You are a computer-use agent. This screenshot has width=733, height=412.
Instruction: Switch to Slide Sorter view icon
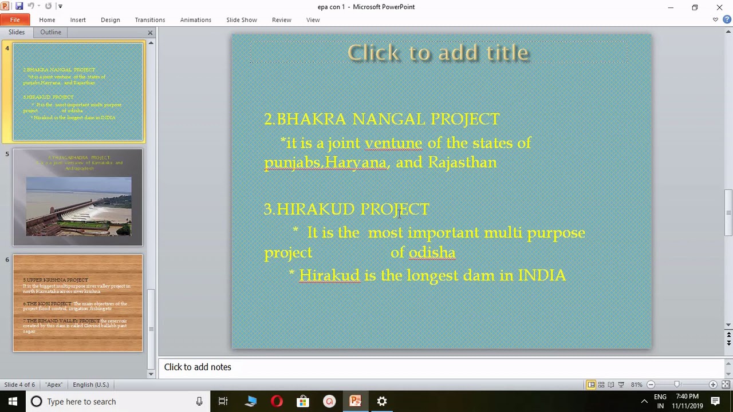[601, 385]
